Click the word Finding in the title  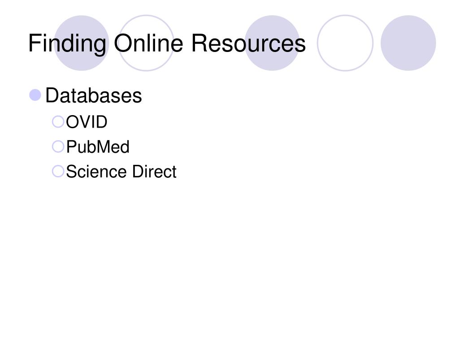click(67, 44)
